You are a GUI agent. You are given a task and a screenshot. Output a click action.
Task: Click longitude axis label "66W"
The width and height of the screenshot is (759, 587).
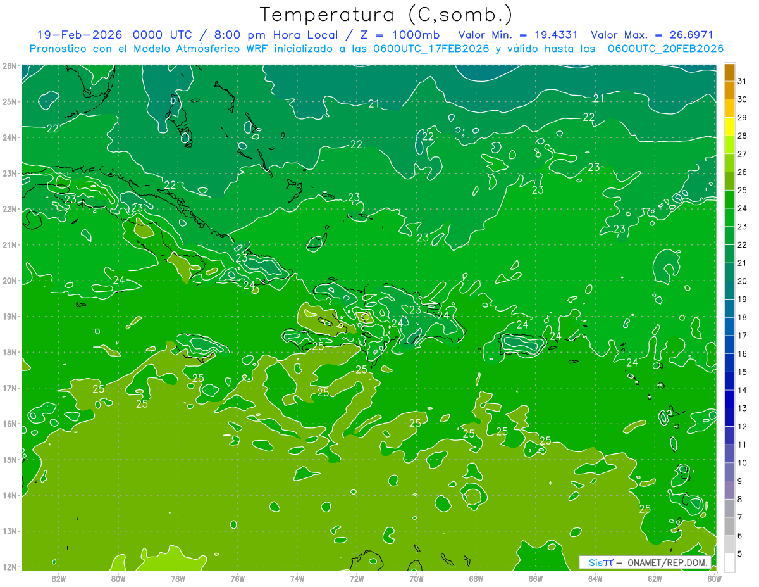(536, 578)
